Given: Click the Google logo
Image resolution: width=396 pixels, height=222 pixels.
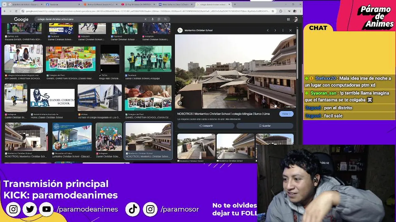Looking at the screenshot, I should (x=21, y=19).
